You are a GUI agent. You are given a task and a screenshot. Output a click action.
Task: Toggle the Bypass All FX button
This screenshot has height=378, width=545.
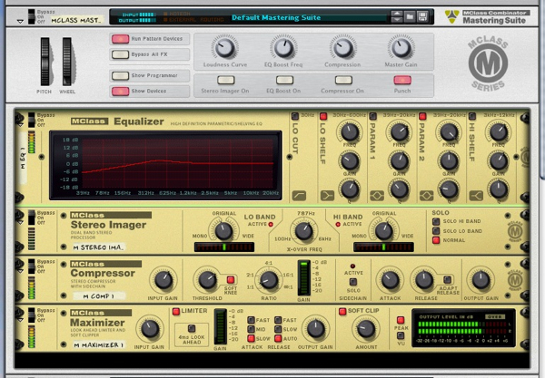120,56
